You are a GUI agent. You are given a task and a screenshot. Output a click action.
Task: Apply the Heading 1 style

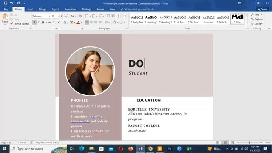151,19
